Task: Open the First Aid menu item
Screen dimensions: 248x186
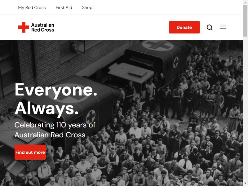Action: click(x=64, y=7)
